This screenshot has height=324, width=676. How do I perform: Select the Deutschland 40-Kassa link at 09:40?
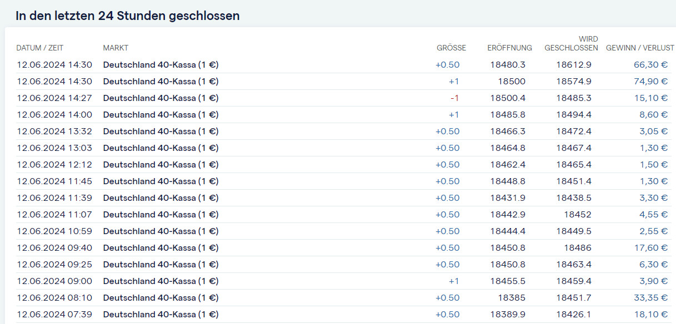point(161,248)
